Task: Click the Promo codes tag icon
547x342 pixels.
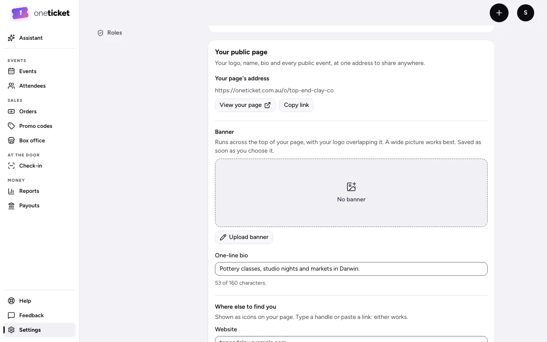Action: click(12, 126)
